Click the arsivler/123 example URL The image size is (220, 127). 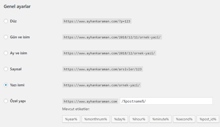point(103,69)
